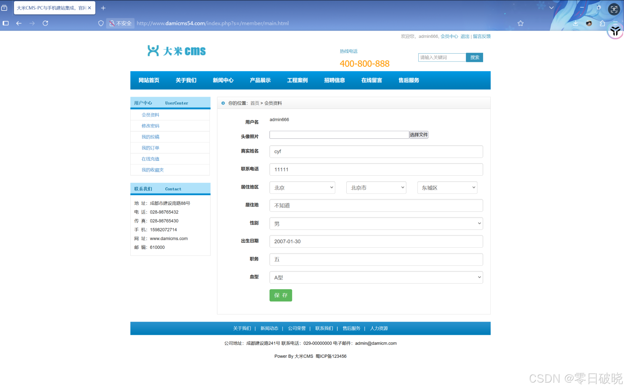Bookmark page with star icon

tap(520, 23)
